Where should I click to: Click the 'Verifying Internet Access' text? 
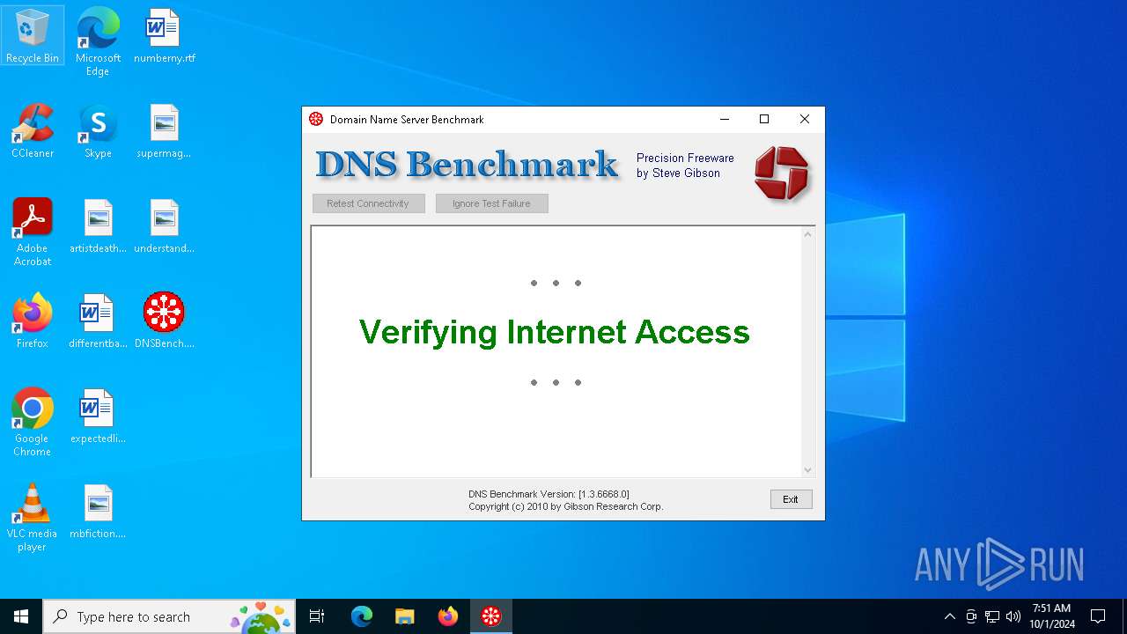(555, 332)
